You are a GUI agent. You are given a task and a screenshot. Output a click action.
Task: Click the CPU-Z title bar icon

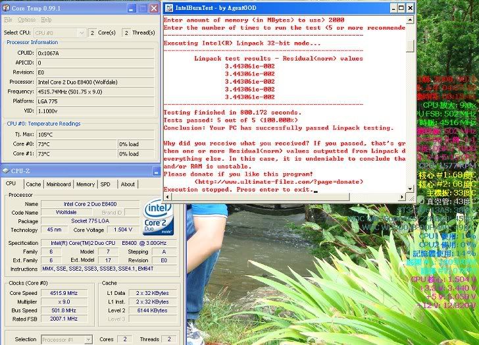7,171
